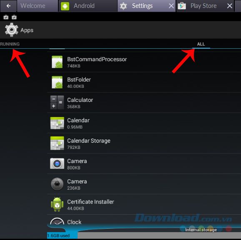The height and width of the screenshot is (240, 241).
Task: Click the 368KB size value
Action: [x=74, y=106]
